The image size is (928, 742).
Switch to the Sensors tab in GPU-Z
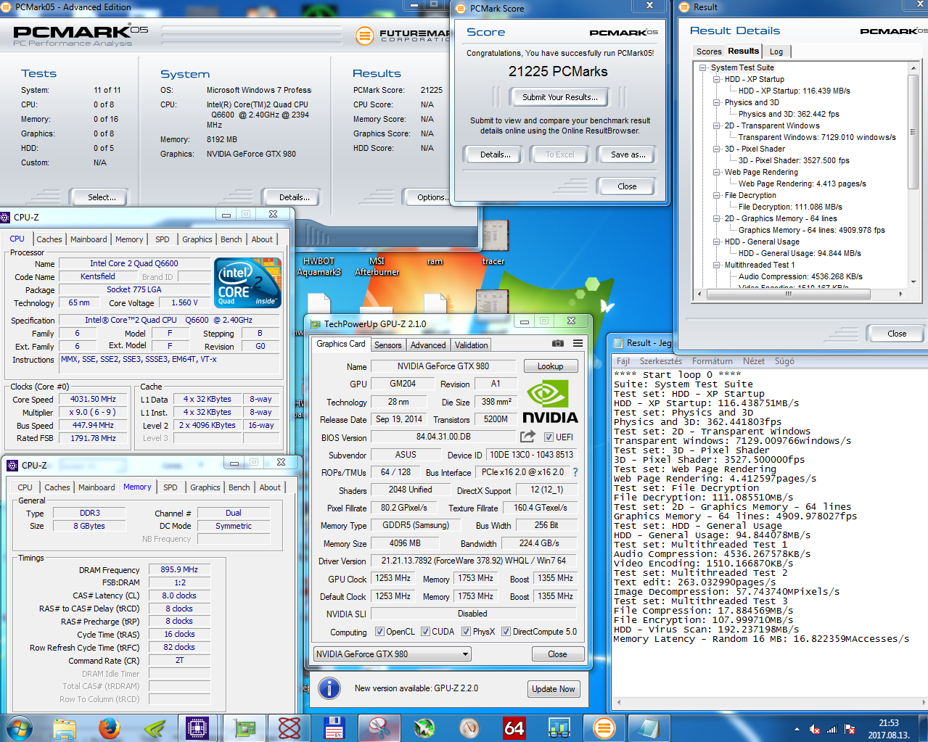[x=387, y=345]
